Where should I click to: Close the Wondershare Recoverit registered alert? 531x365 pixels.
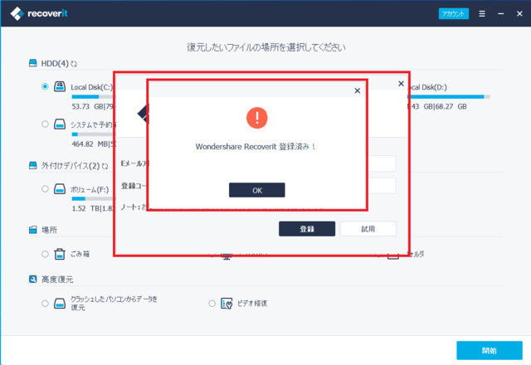coord(358,90)
